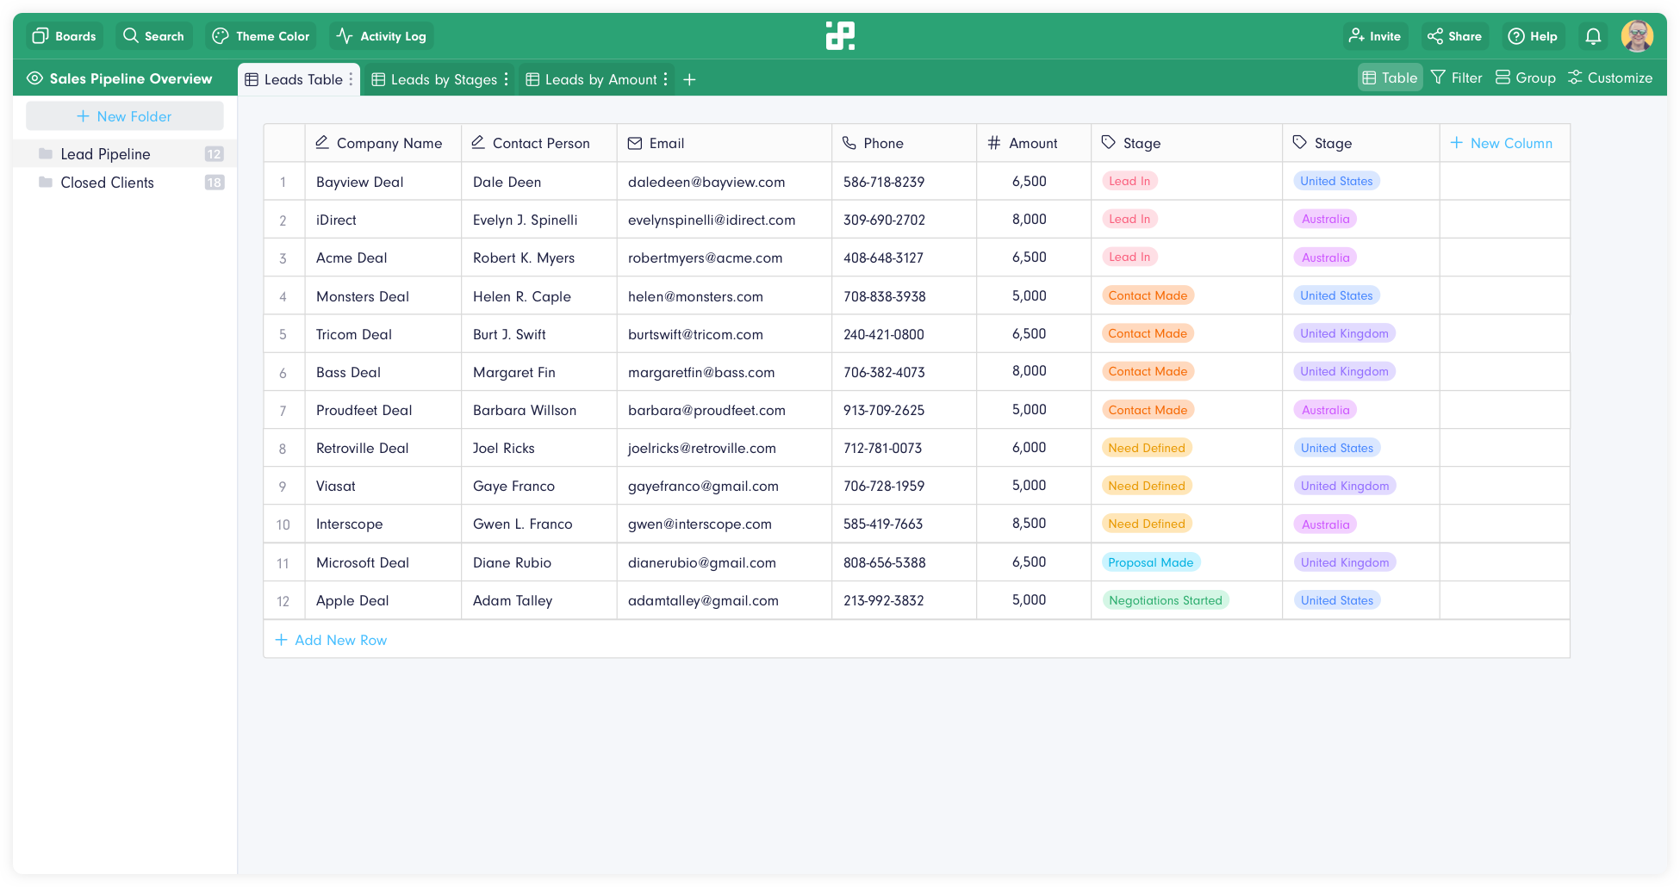Open the Group settings

tap(1525, 78)
